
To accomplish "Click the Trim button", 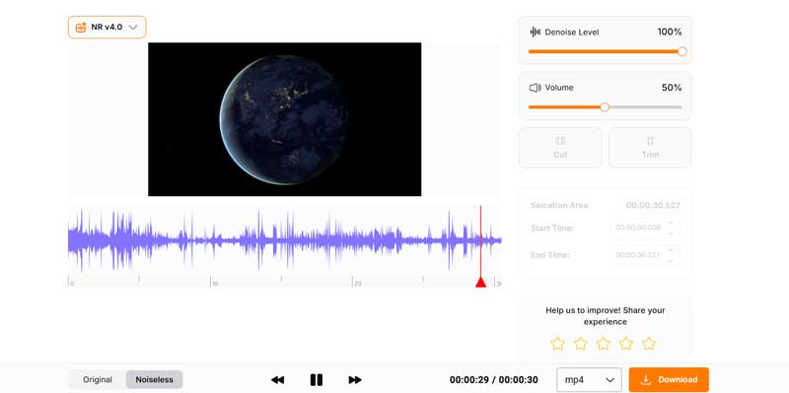I will [650, 147].
